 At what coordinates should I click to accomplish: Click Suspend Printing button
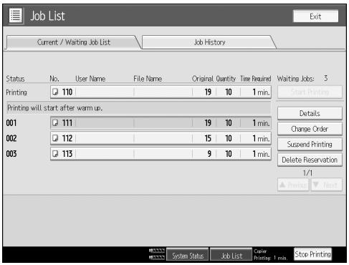tap(310, 144)
